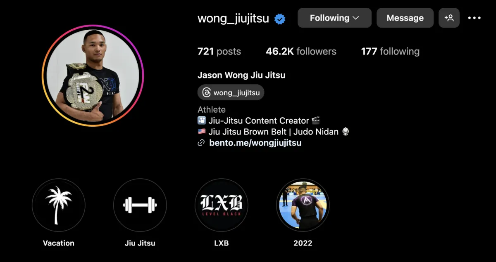Select the Vacation highlight label
The height and width of the screenshot is (262, 496).
click(59, 243)
